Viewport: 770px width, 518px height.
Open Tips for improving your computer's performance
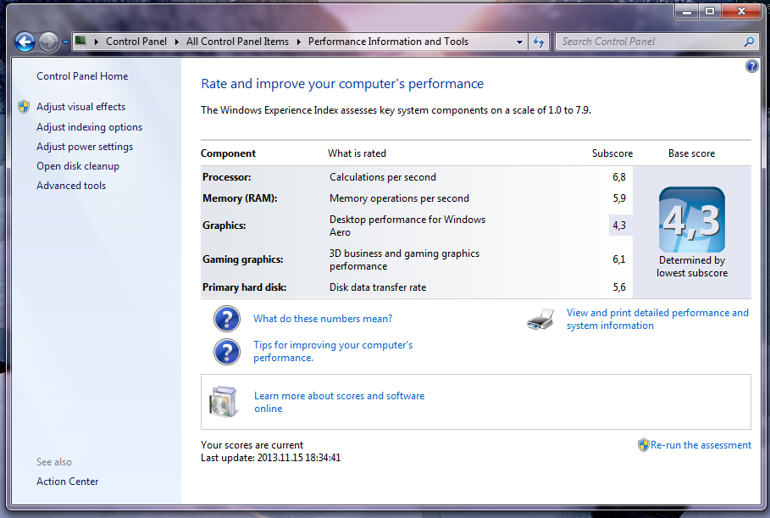point(333,351)
